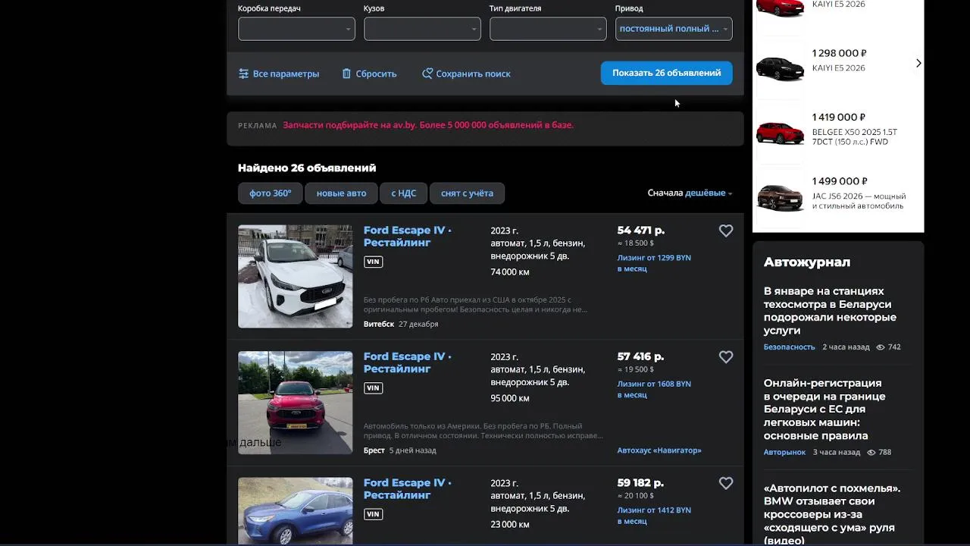Open the blue Ford Escape IV listing title

pos(408,488)
